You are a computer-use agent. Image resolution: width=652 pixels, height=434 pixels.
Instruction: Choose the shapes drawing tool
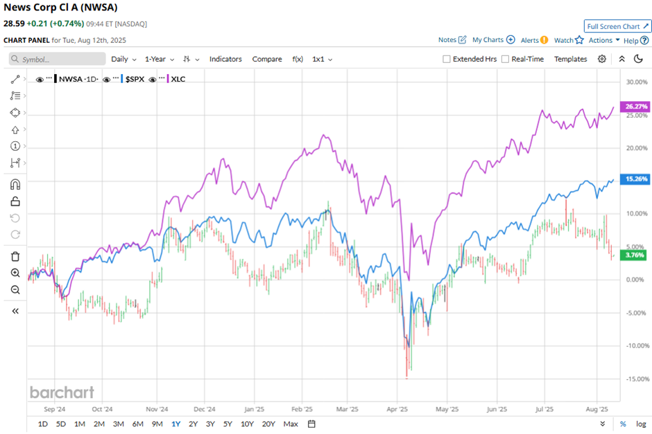tap(15, 113)
